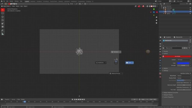Open the File menu
The width and height of the screenshot is (192, 108).
click(4, 1)
